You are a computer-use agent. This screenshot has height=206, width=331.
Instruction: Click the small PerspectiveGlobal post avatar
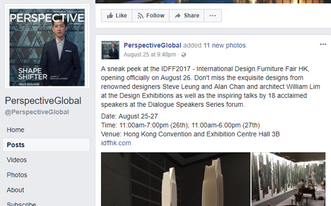coord(110,50)
